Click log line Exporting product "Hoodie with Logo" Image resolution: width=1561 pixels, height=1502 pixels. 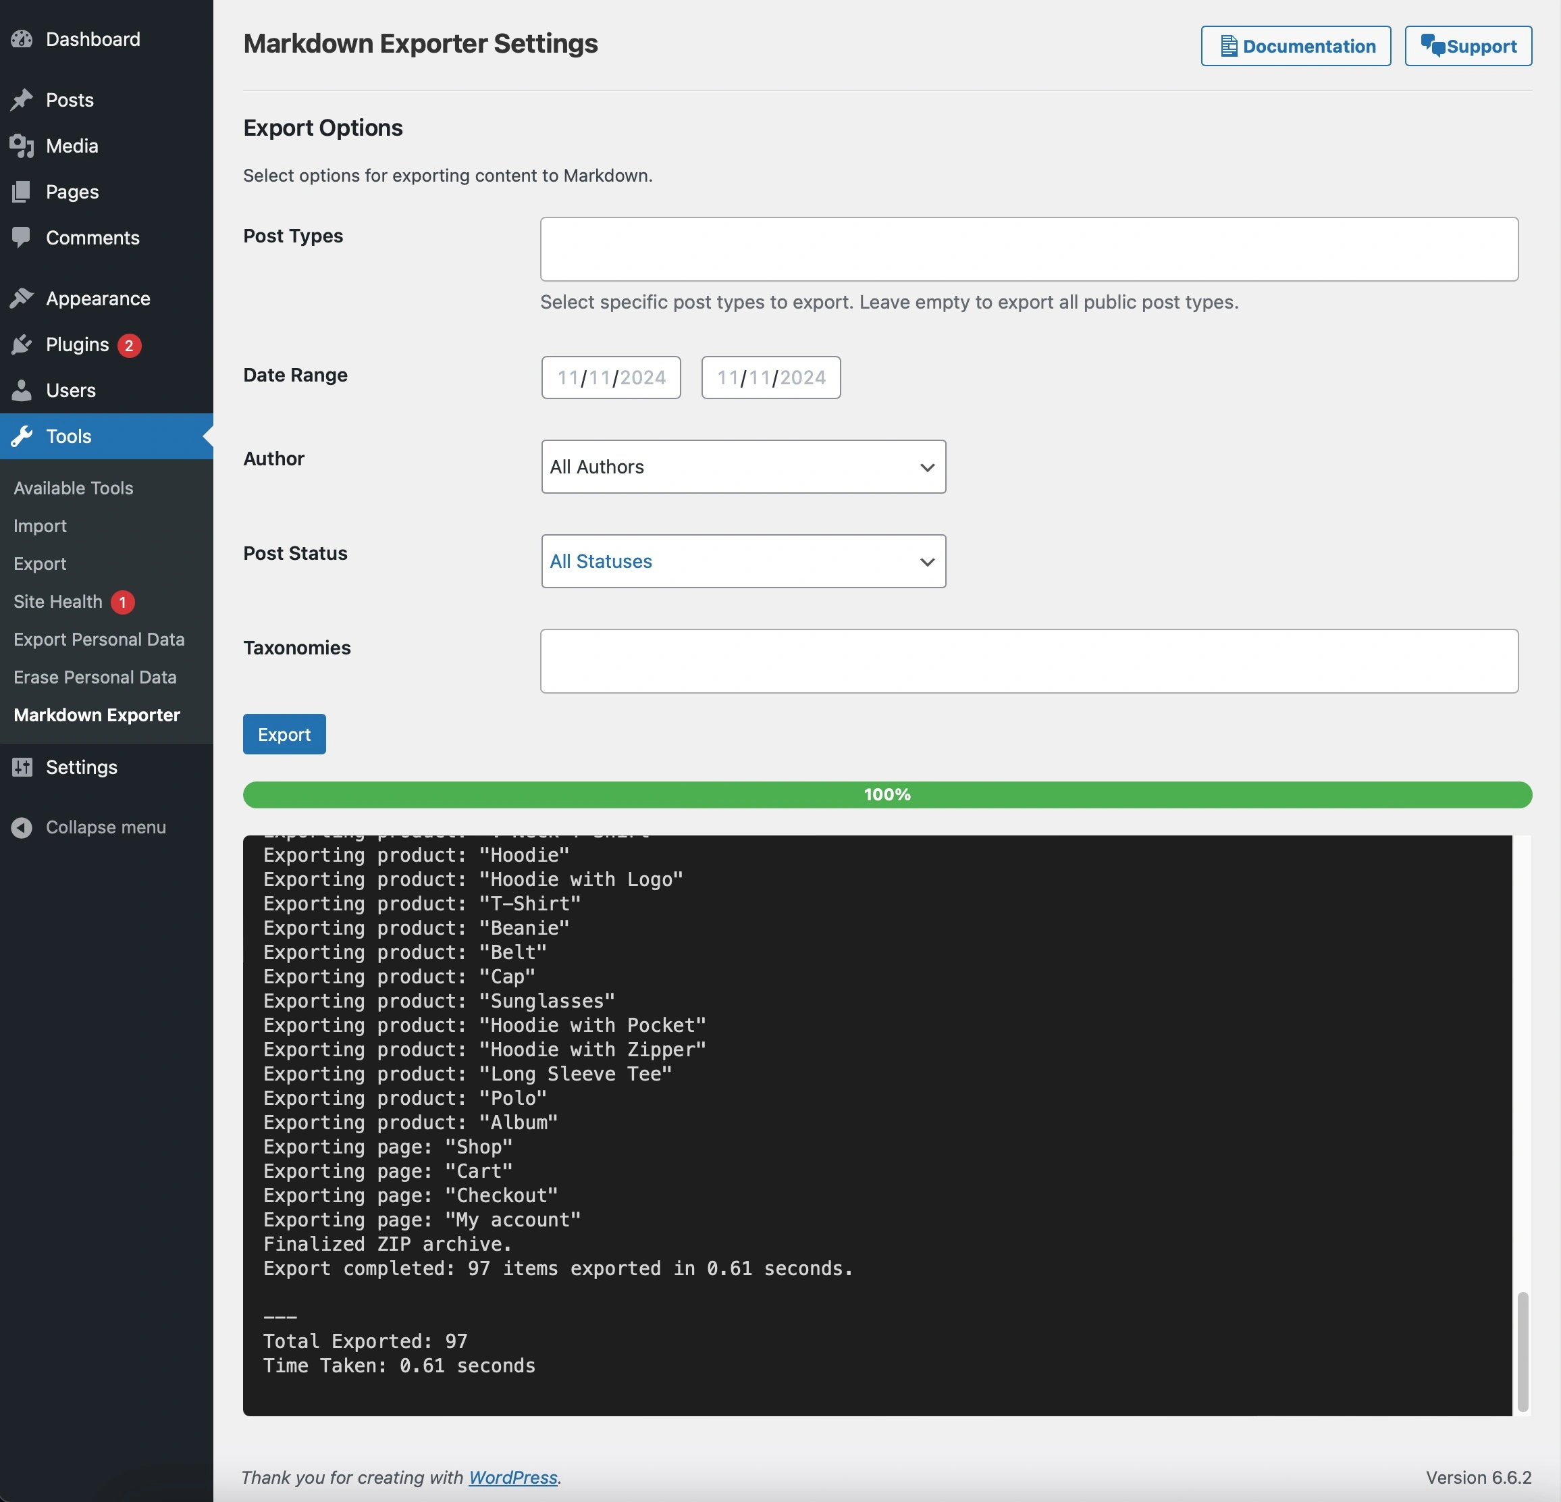[x=474, y=879]
